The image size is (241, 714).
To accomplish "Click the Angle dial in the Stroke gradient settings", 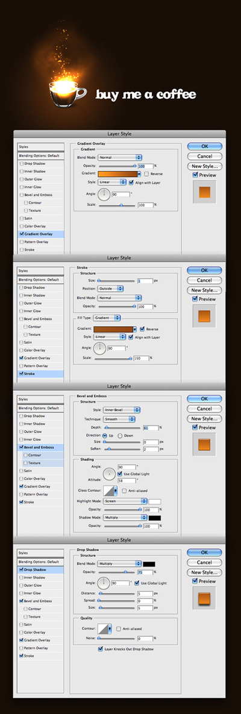I will tap(100, 349).
